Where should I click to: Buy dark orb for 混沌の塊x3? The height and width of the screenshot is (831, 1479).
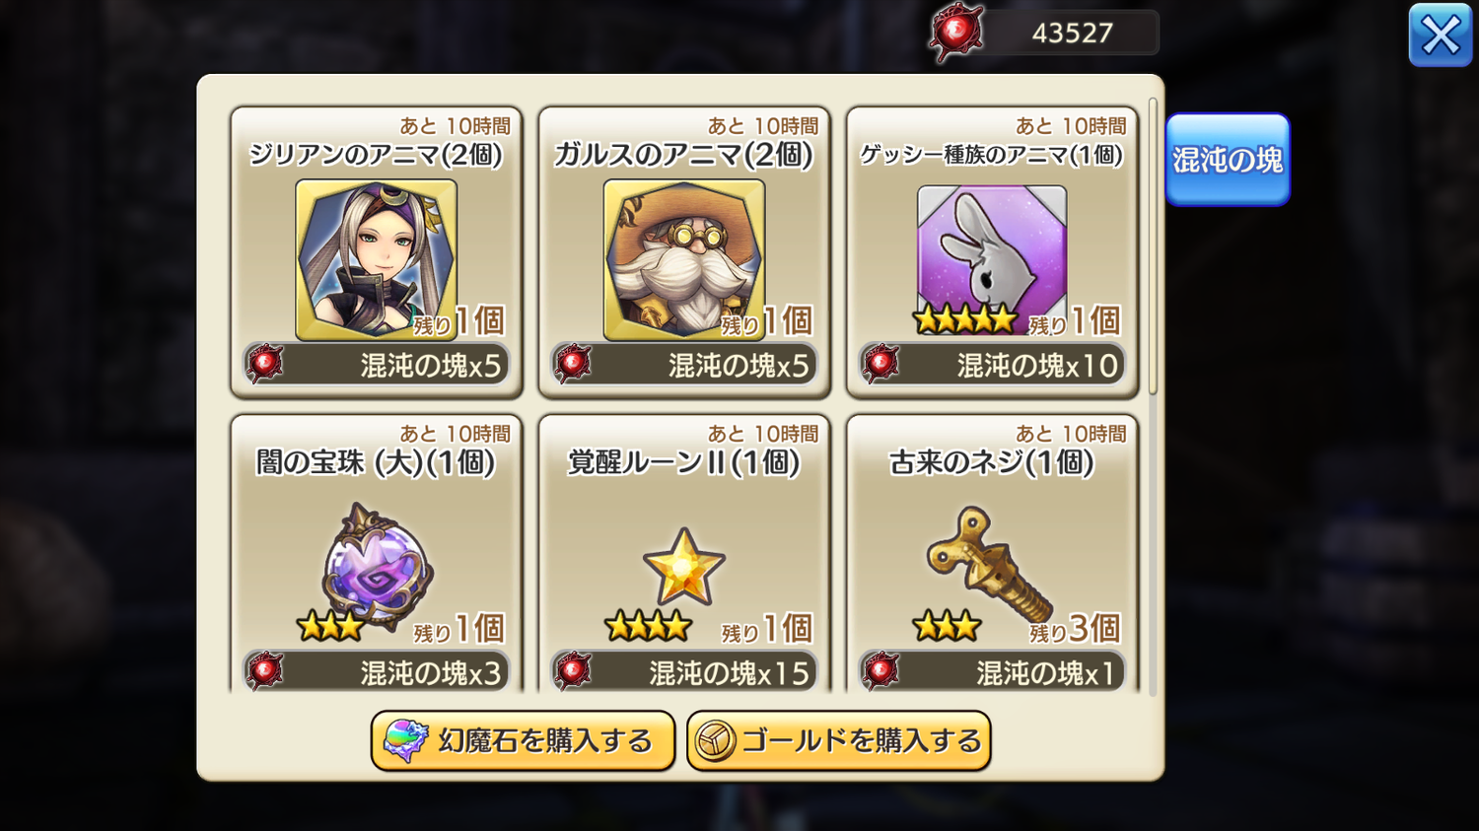pos(377,671)
